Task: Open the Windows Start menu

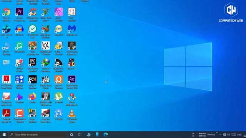Action: 4,135
